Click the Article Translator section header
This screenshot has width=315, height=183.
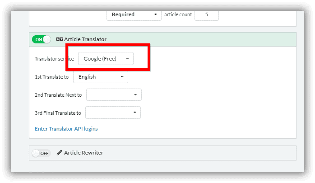tap(162, 39)
